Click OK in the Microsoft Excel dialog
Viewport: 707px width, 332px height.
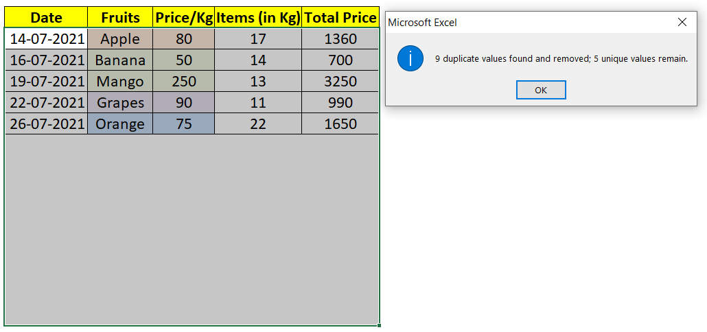[541, 90]
